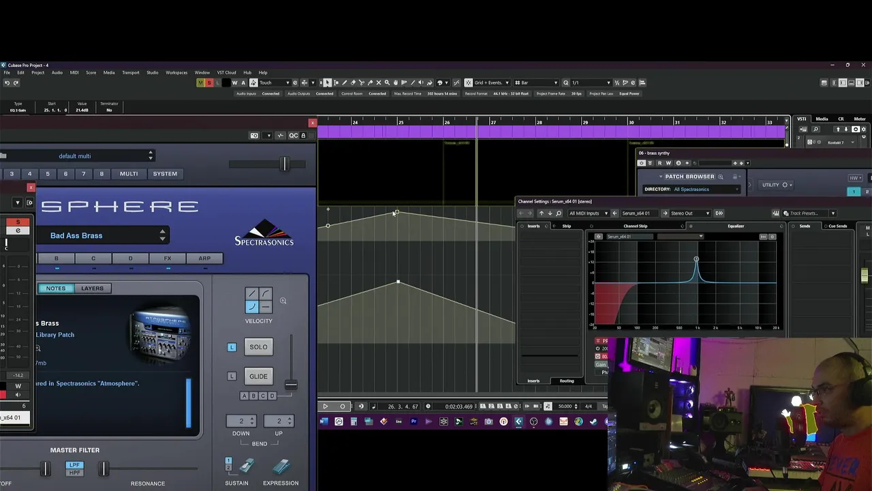
Task: Open the default multi preset dropdown
Action: click(x=78, y=156)
